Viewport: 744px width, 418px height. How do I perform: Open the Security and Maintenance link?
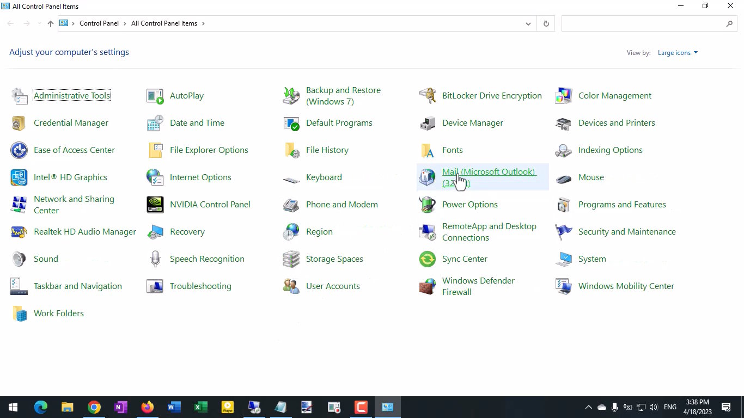[x=627, y=232]
